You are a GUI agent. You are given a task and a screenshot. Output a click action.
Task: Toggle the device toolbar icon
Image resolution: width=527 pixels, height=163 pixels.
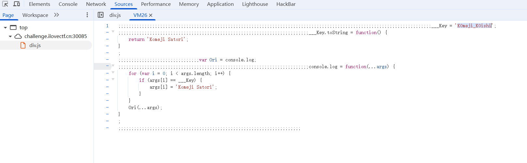coord(17,4)
